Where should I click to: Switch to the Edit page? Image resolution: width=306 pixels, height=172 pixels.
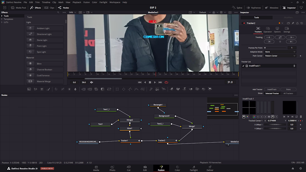click(145, 168)
